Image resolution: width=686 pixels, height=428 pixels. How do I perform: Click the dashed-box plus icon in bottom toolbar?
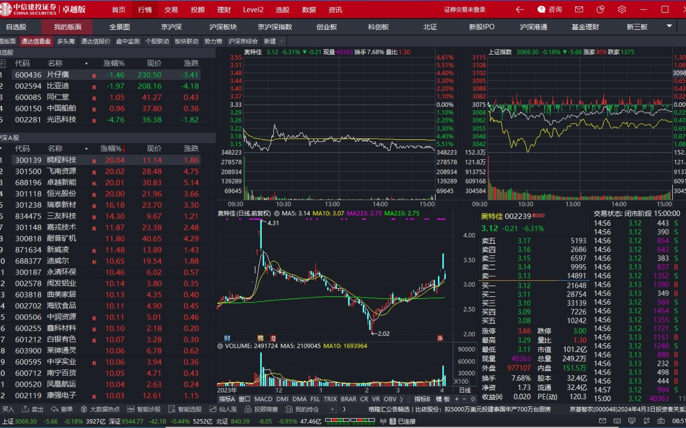(333, 409)
